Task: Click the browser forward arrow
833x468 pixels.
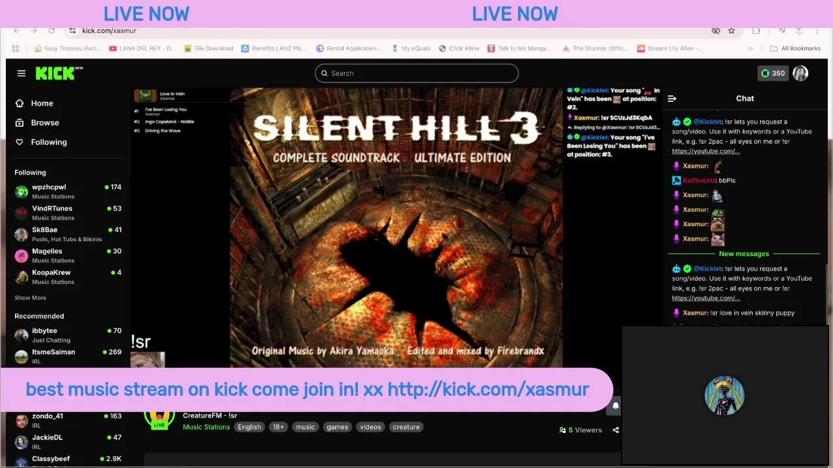Action: [x=34, y=31]
